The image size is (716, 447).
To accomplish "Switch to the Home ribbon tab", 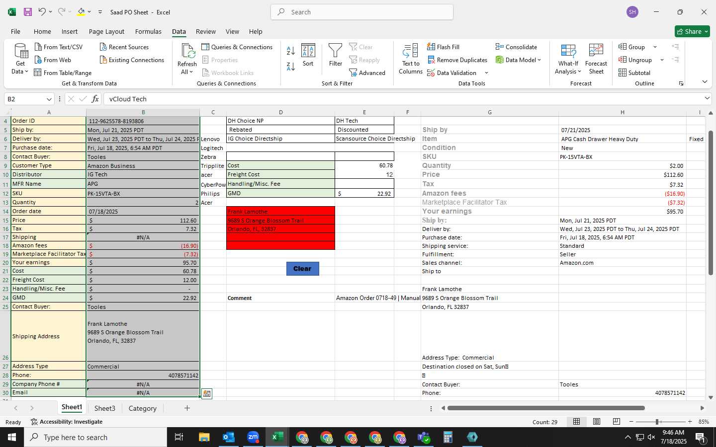I will (42, 31).
